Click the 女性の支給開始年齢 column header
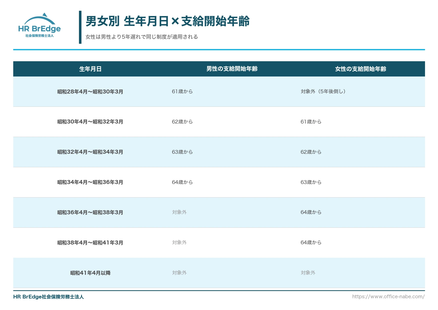The image size is (438, 310). 361,69
